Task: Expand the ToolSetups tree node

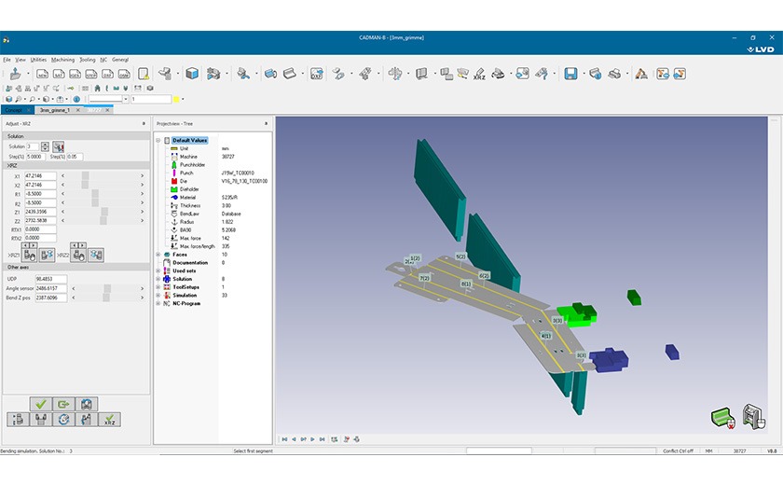Action: pyautogui.click(x=158, y=287)
